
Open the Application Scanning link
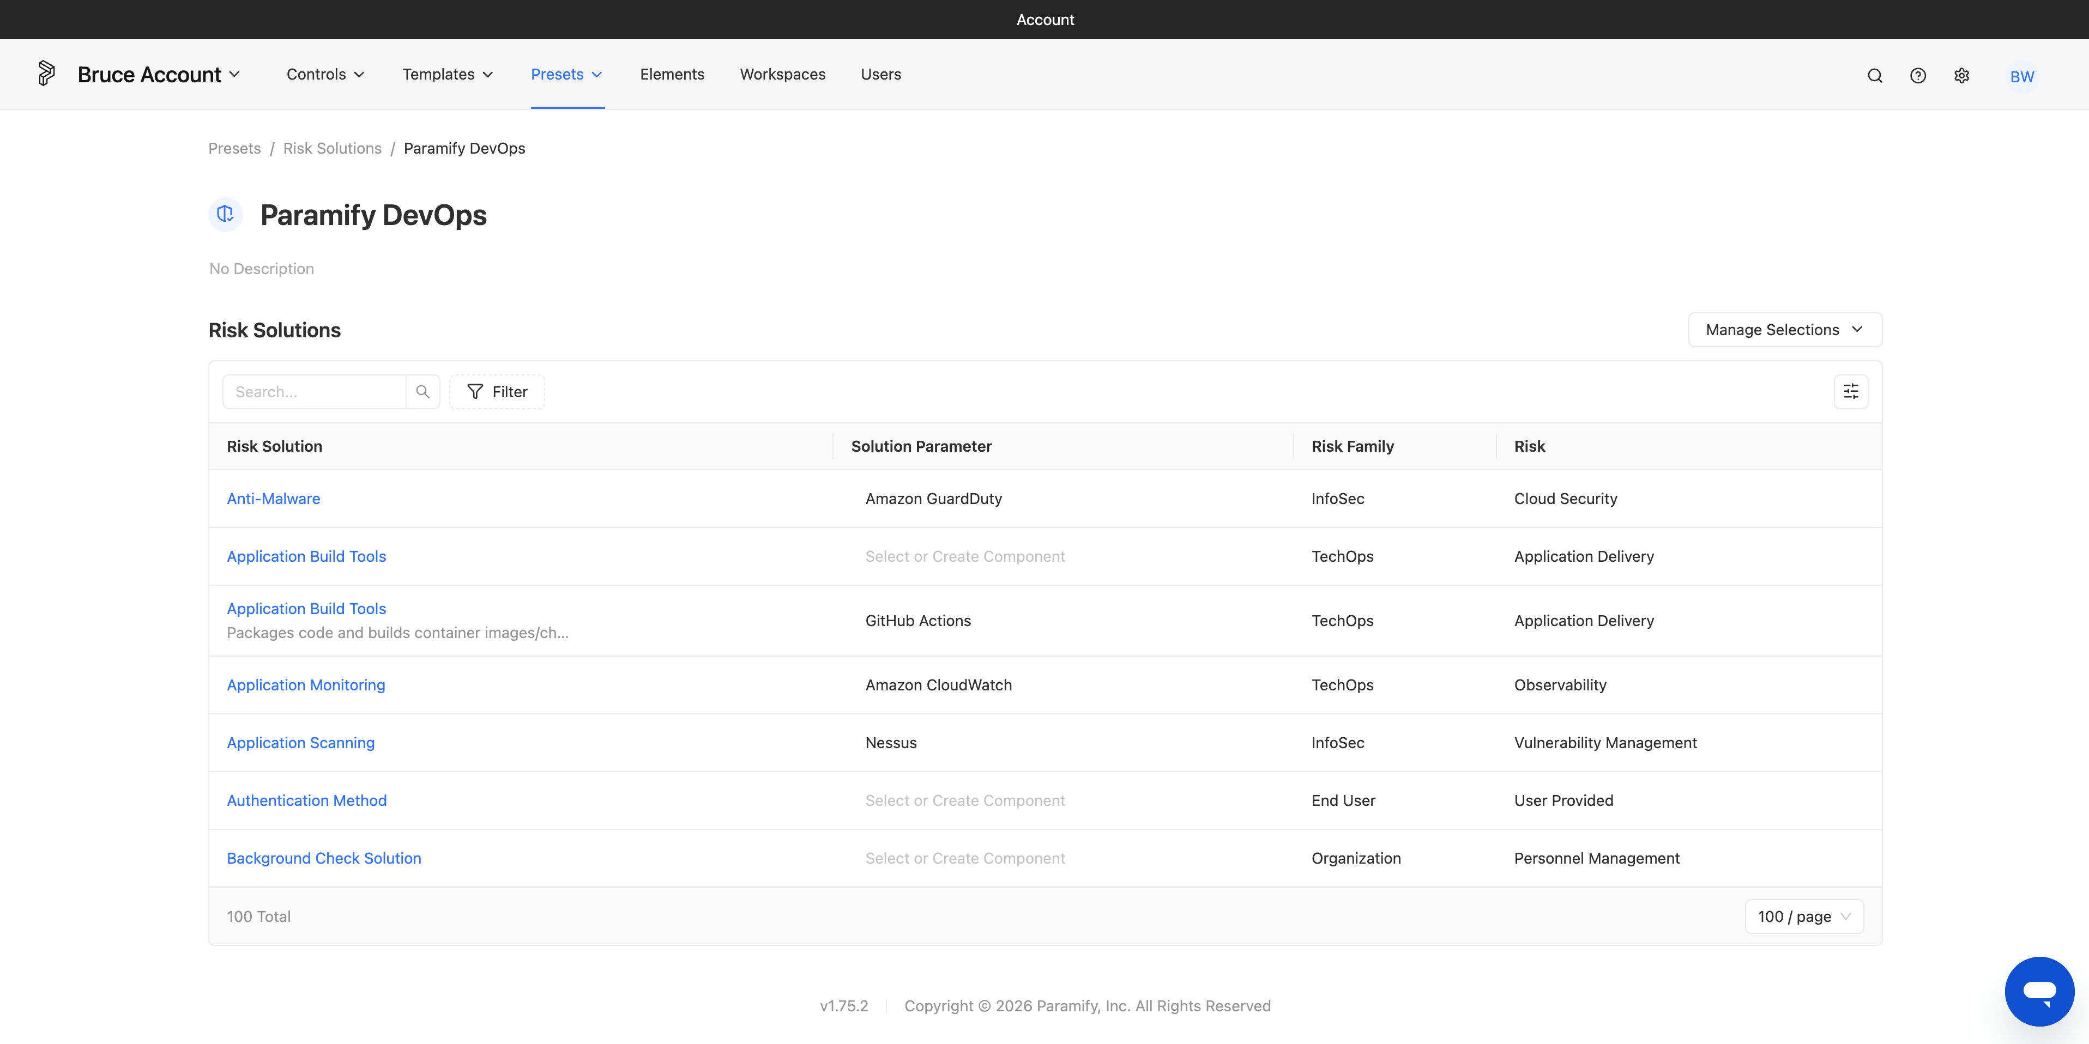pyautogui.click(x=301, y=743)
